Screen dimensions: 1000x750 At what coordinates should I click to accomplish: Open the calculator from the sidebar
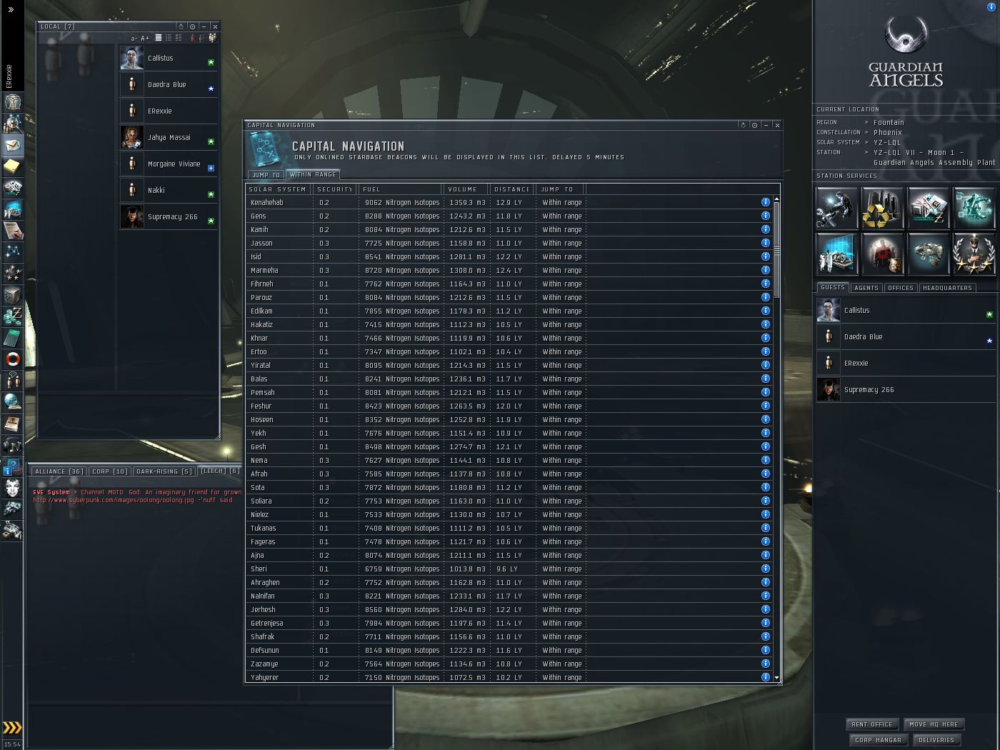(x=13, y=338)
